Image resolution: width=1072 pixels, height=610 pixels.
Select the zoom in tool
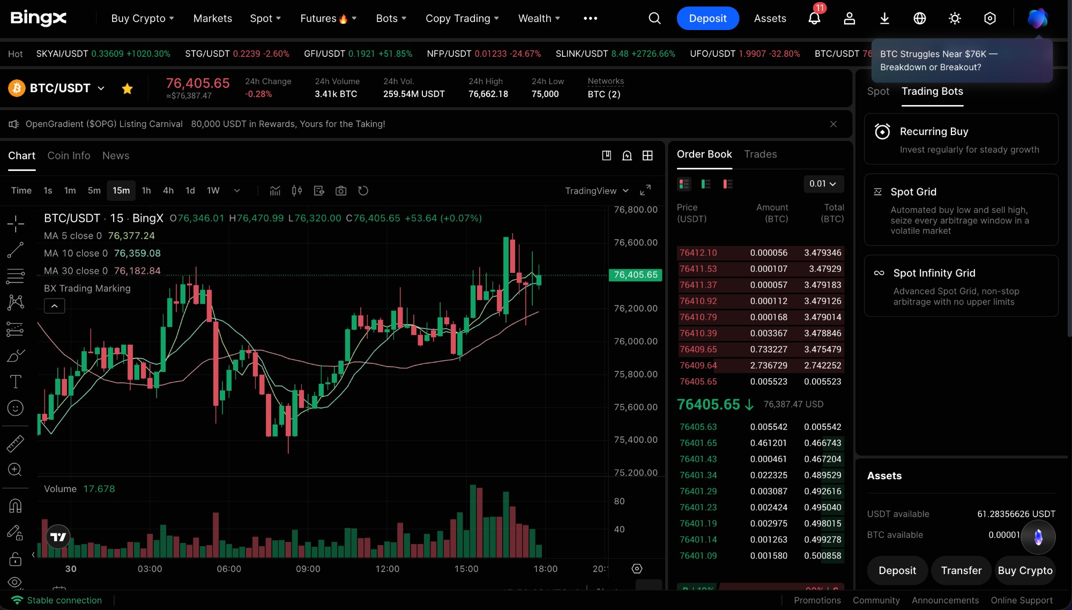tap(16, 470)
